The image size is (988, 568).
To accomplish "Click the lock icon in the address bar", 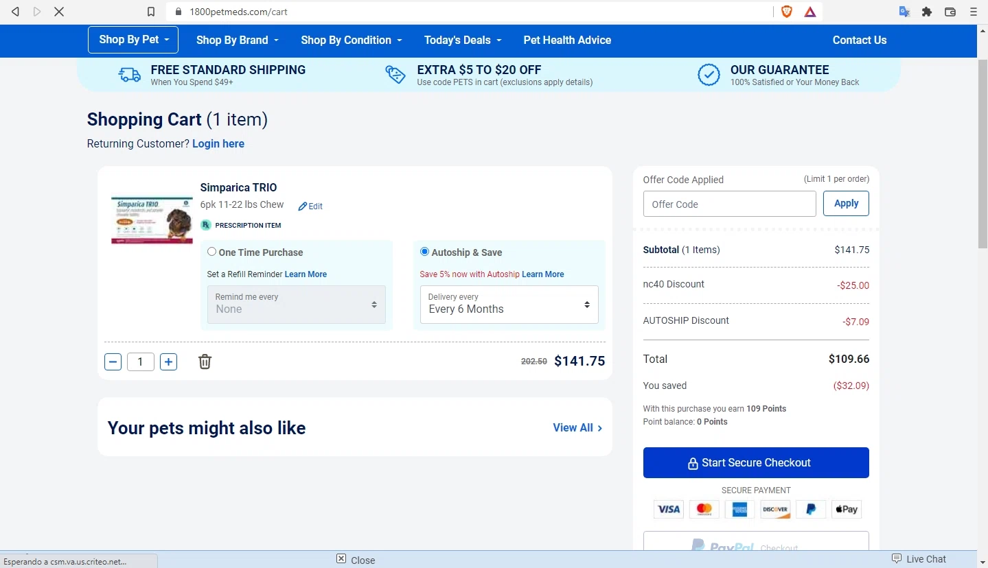I will coord(179,12).
